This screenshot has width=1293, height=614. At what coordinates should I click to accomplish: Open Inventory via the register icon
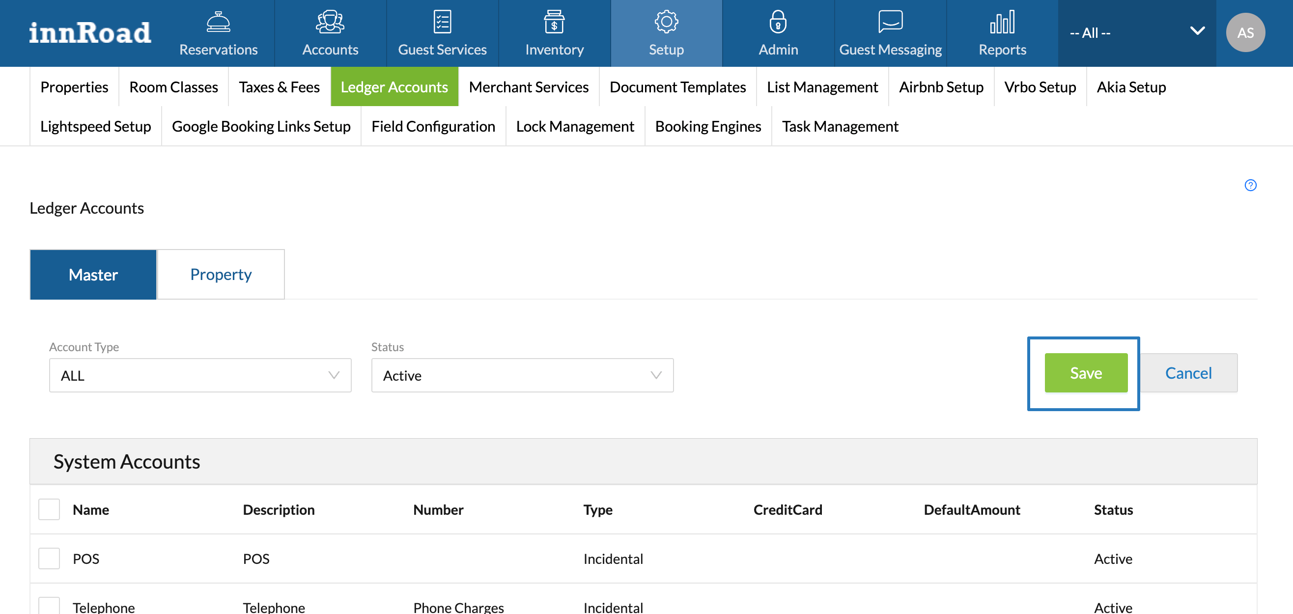coord(554,22)
